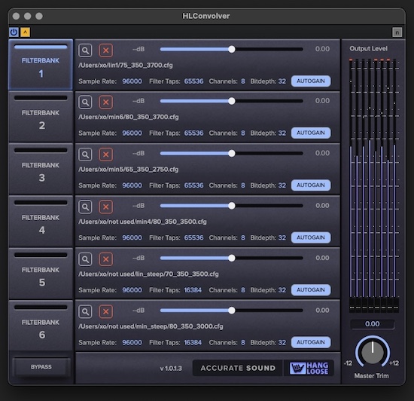Click gain slider of Filterbank 1 row
Viewport: 414px width, 401px height.
point(231,49)
